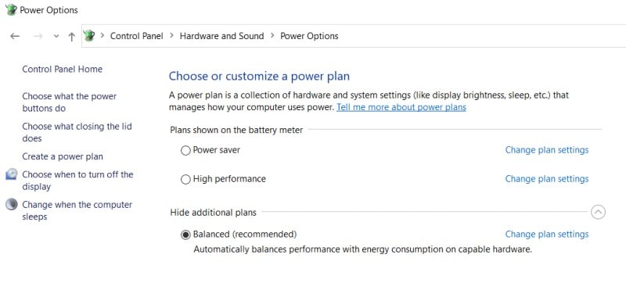The image size is (626, 283).
Task: Open Tell me more about power plans
Action: tap(401, 107)
